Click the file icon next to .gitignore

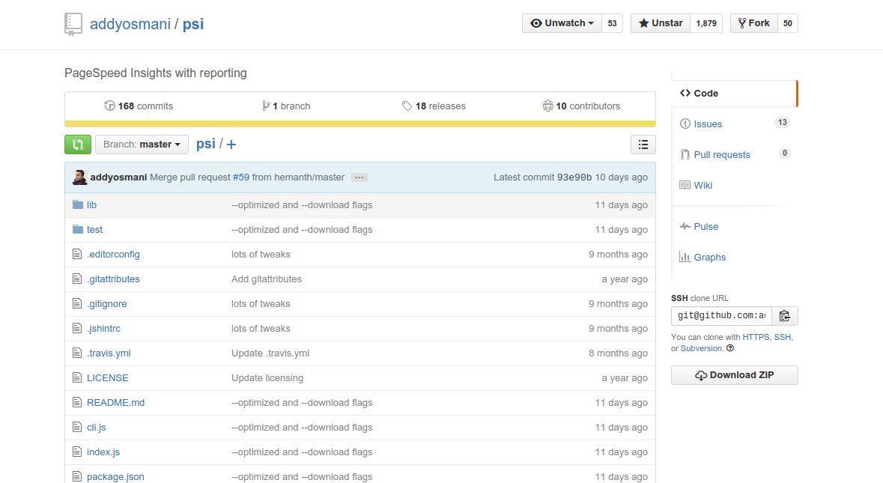77,304
